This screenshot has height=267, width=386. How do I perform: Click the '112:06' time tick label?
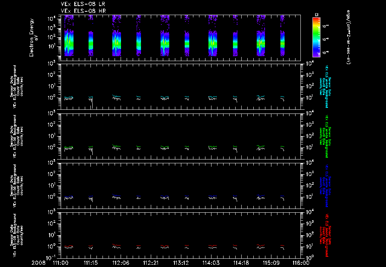121,263
